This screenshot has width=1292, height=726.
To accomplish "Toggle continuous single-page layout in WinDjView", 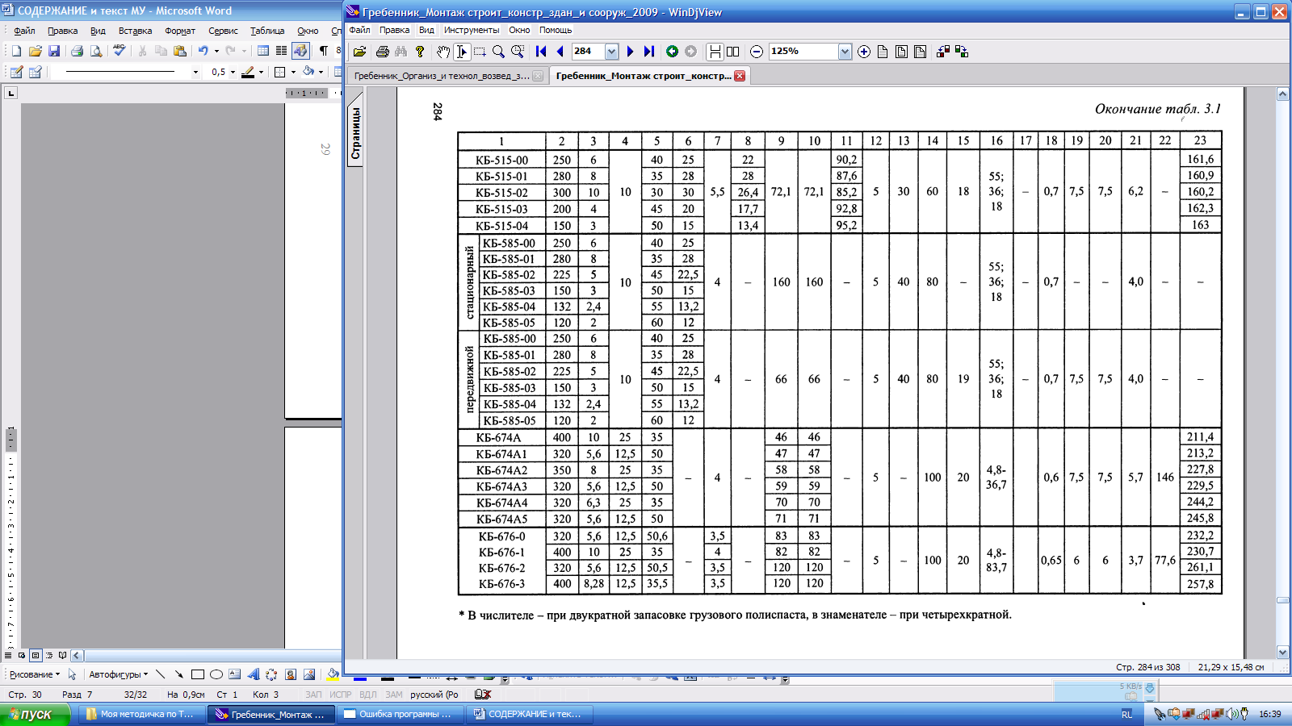I will tap(715, 52).
